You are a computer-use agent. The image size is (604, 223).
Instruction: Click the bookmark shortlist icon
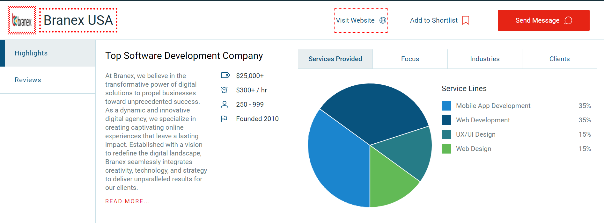[x=466, y=20]
